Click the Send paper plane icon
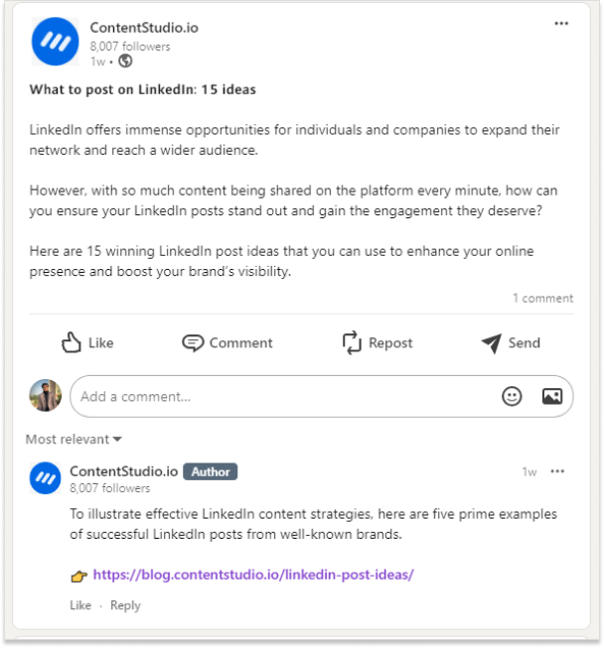The height and width of the screenshot is (648, 604). pyautogui.click(x=492, y=343)
